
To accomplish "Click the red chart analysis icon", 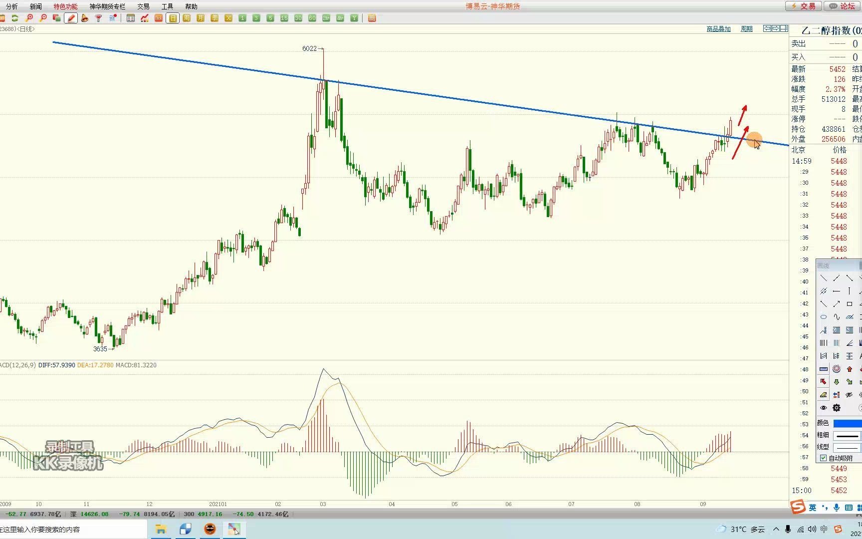I will click(x=145, y=18).
